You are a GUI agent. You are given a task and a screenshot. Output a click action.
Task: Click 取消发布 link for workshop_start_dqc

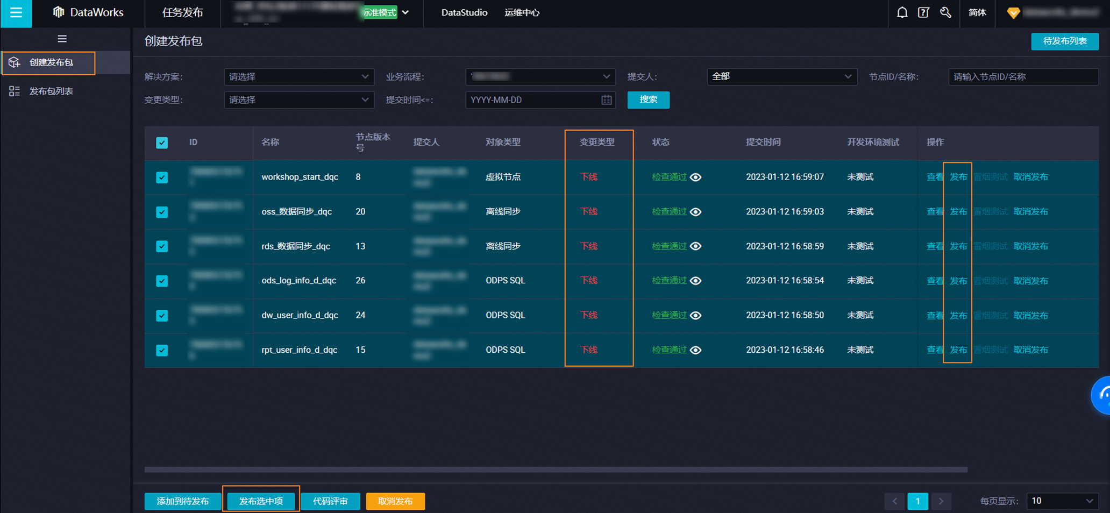pos(1030,177)
